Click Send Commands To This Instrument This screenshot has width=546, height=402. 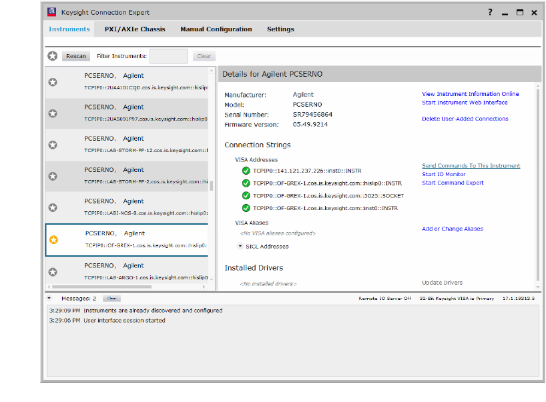click(x=471, y=166)
